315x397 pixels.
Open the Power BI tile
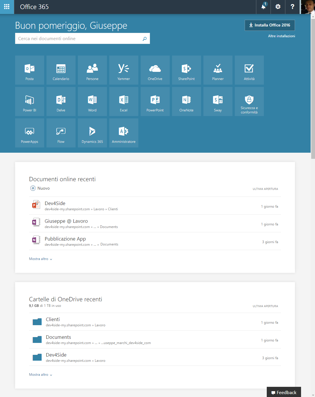30,102
